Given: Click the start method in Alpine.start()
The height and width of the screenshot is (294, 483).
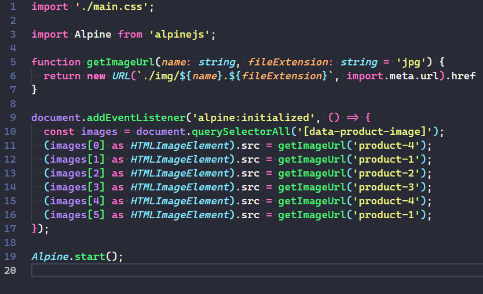Looking at the screenshot, I should [x=90, y=256].
